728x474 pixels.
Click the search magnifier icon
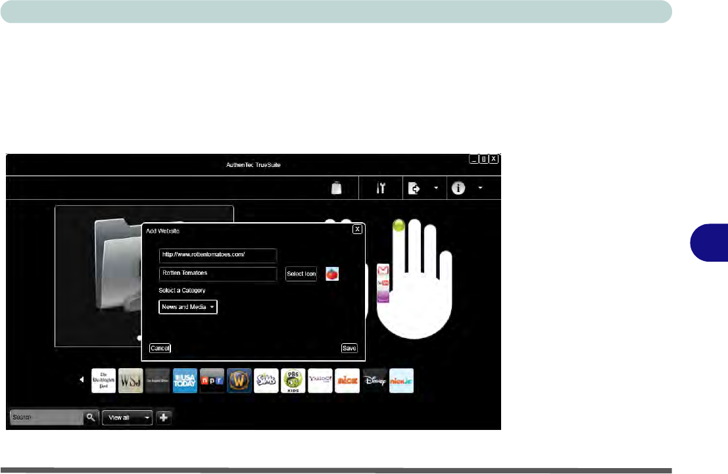coord(91,417)
